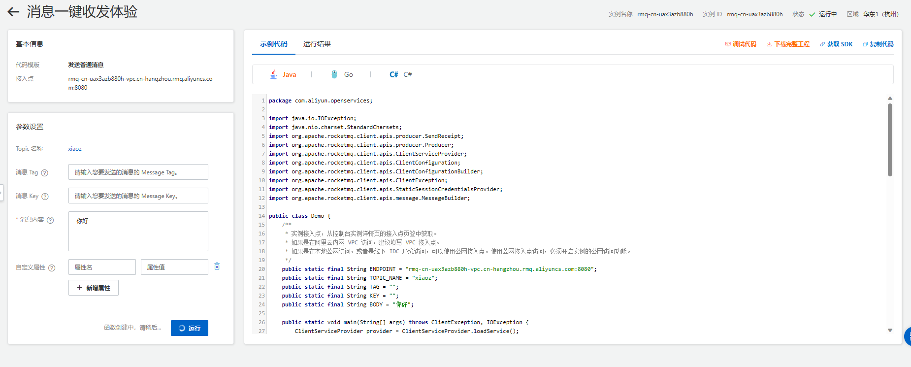Click the help icon next to 自定义属性

(52, 268)
